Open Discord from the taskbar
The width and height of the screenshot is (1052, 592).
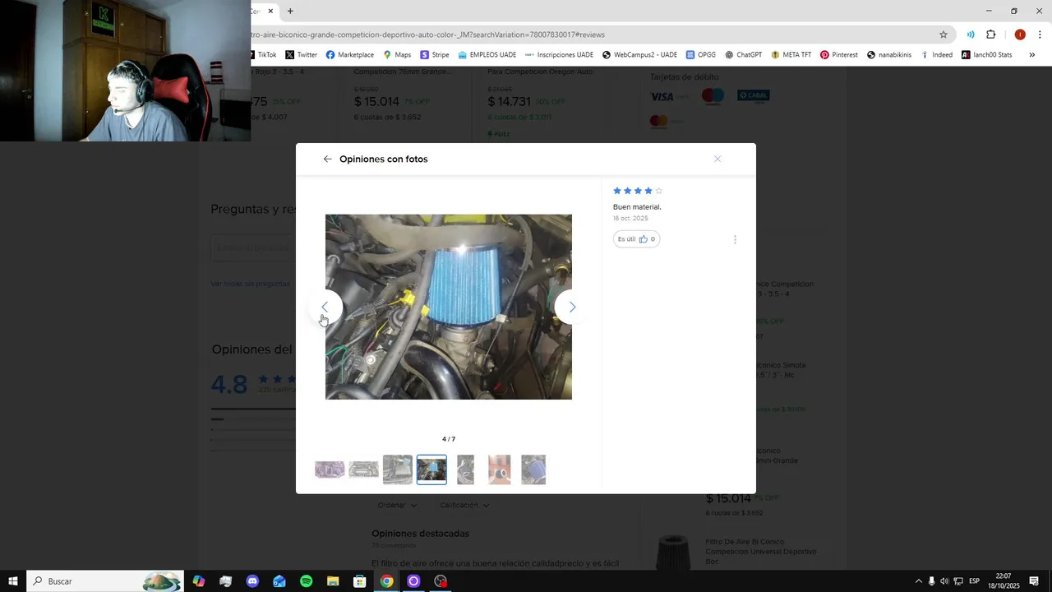coord(252,581)
